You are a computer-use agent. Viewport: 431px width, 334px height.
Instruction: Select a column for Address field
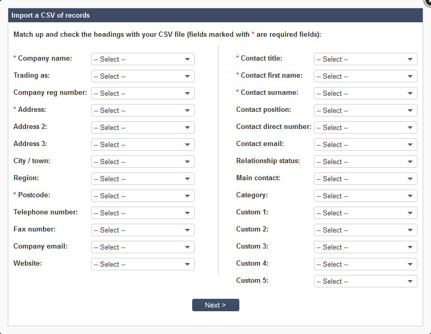coord(142,110)
